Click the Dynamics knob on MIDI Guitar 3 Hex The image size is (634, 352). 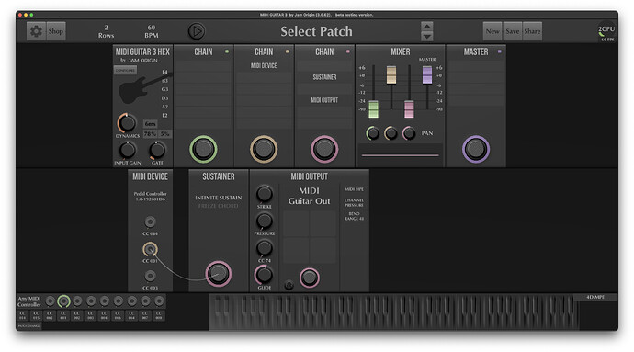[x=128, y=122]
